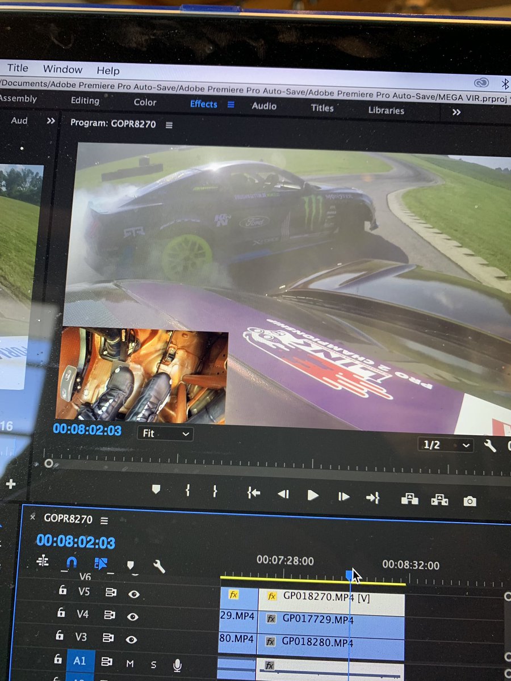
Task: Toggle nest sequence insert mode
Action: click(x=43, y=561)
